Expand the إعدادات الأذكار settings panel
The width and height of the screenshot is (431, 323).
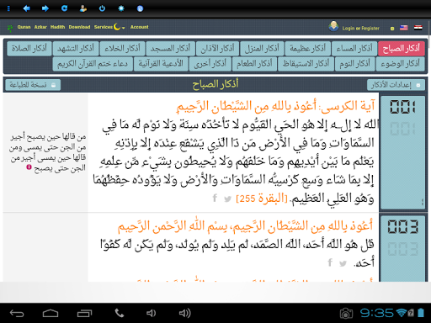(x=396, y=85)
